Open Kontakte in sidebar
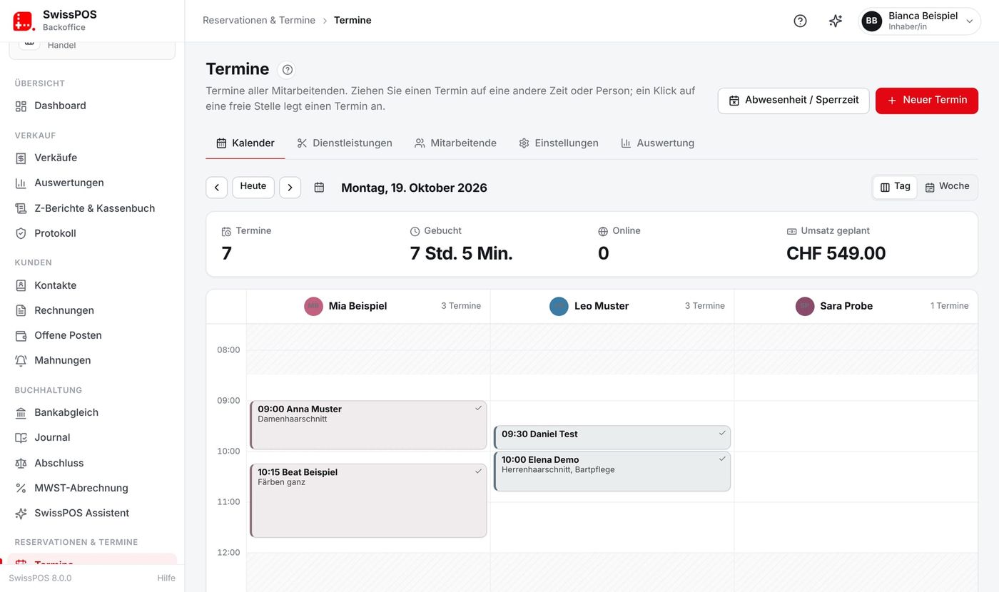999x592 pixels. (x=92, y=285)
